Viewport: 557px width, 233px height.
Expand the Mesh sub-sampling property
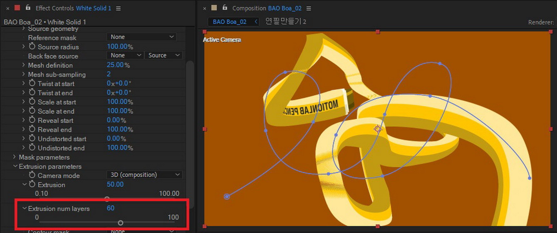click(x=24, y=74)
